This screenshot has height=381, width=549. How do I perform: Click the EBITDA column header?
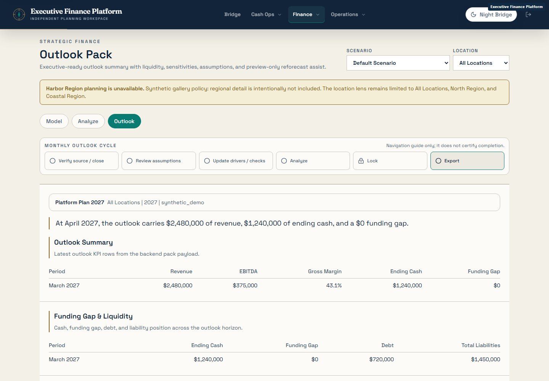coord(248,271)
